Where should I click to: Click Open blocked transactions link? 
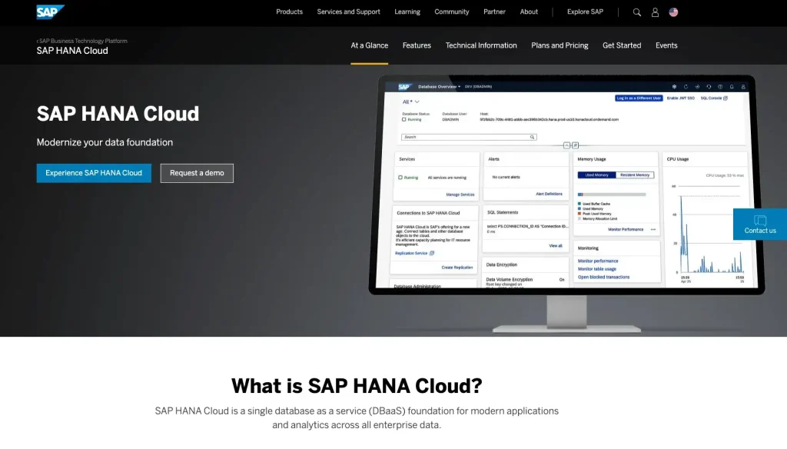[603, 277]
